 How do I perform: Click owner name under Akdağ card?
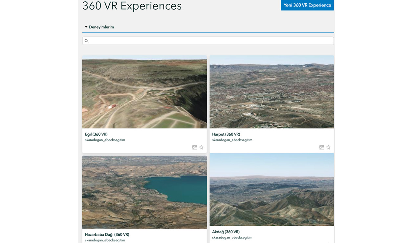(x=232, y=237)
